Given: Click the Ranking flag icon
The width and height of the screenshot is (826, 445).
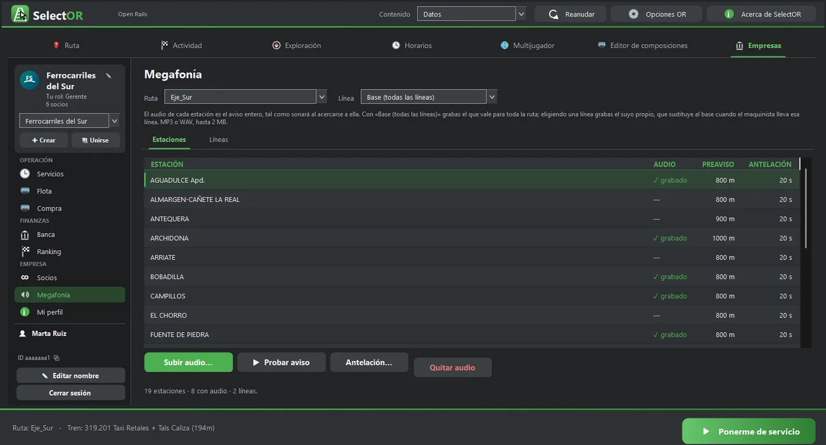Looking at the screenshot, I should pos(25,251).
